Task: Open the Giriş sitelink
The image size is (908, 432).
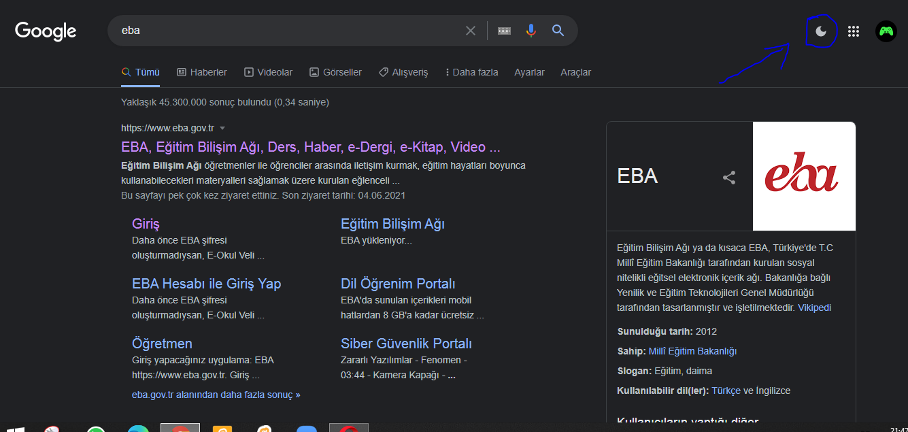Action: [x=146, y=224]
